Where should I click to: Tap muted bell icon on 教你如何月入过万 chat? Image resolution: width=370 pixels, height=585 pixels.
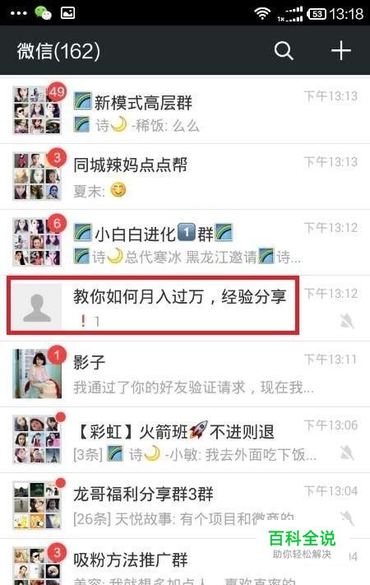pos(347,321)
